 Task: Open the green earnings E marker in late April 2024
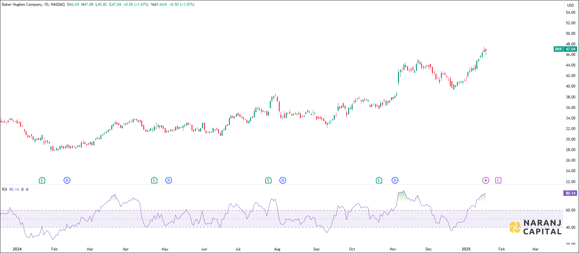click(x=154, y=180)
